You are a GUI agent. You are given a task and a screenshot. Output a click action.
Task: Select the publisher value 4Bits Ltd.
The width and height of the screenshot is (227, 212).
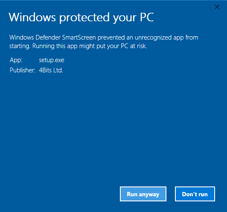pyautogui.click(x=51, y=70)
